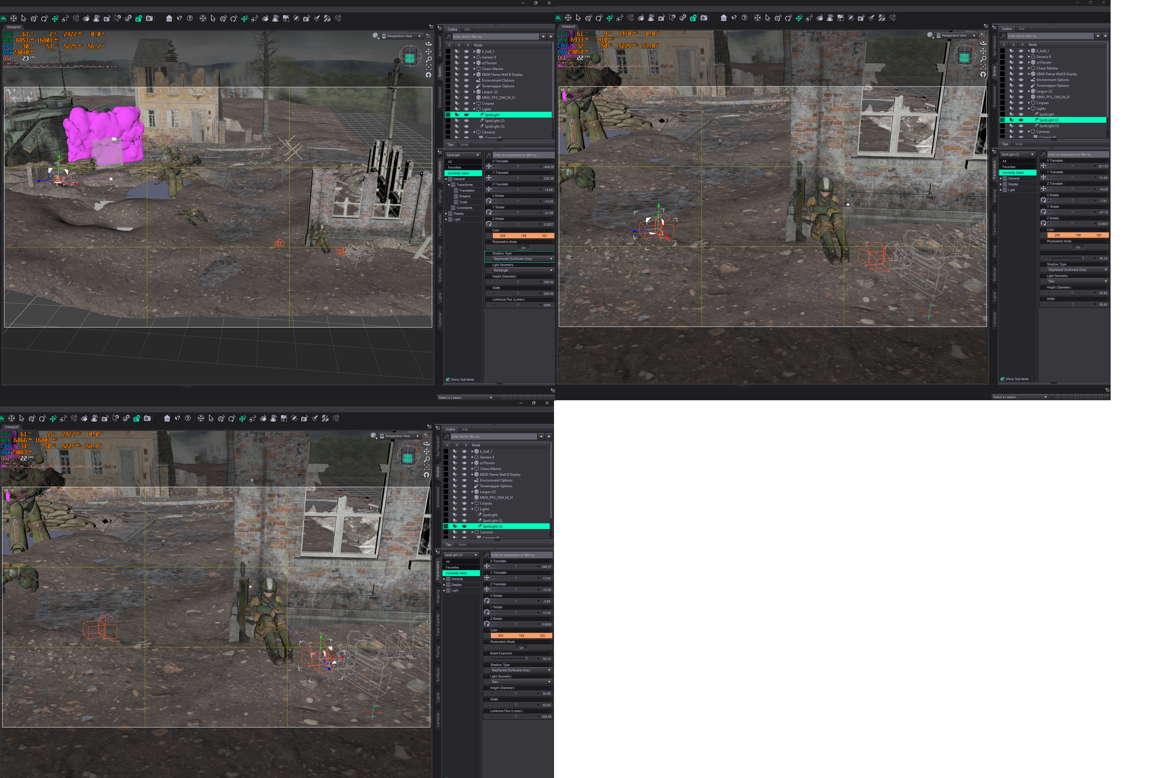The width and height of the screenshot is (1153, 778).
Task: Uncheck Show Sub Items in top-right window
Action: (x=1002, y=379)
